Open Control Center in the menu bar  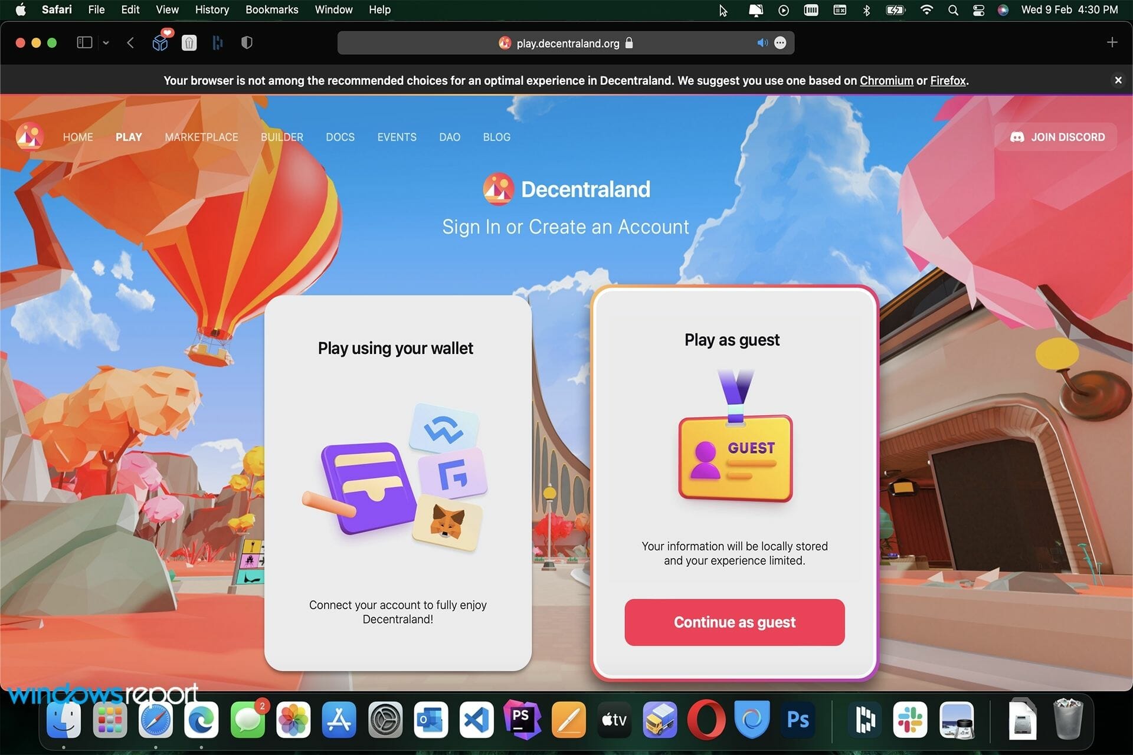coord(978,10)
